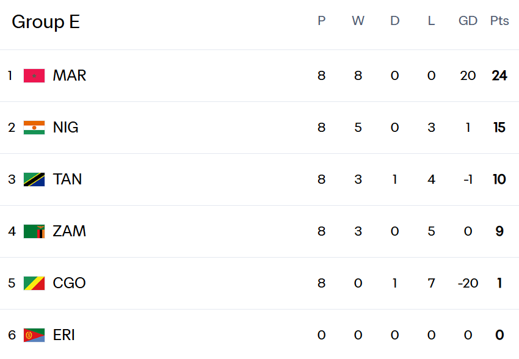This screenshot has height=359, width=519.
Task: Click the Niger flag icon
Action: click(x=34, y=128)
